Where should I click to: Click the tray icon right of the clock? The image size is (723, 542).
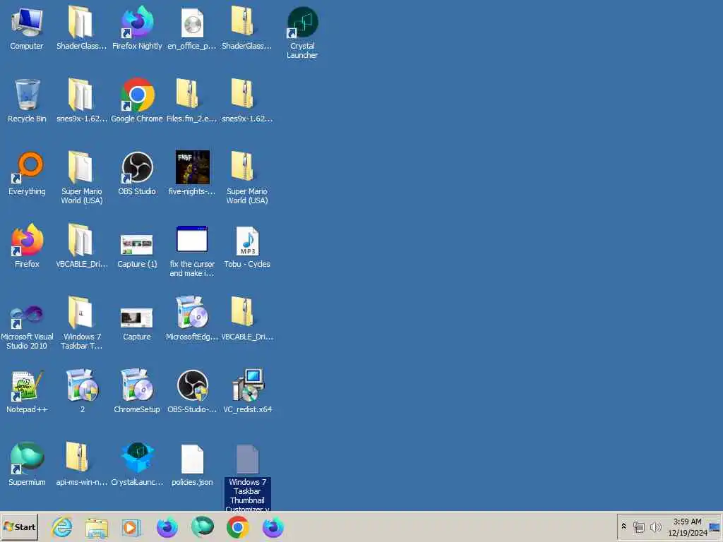coord(715,527)
